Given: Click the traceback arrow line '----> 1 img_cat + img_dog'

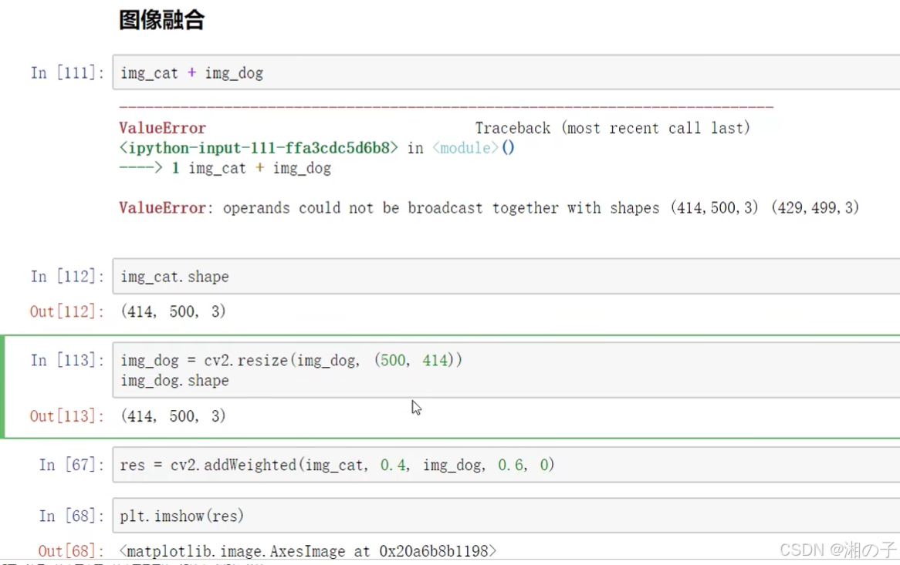Looking at the screenshot, I should coord(225,168).
